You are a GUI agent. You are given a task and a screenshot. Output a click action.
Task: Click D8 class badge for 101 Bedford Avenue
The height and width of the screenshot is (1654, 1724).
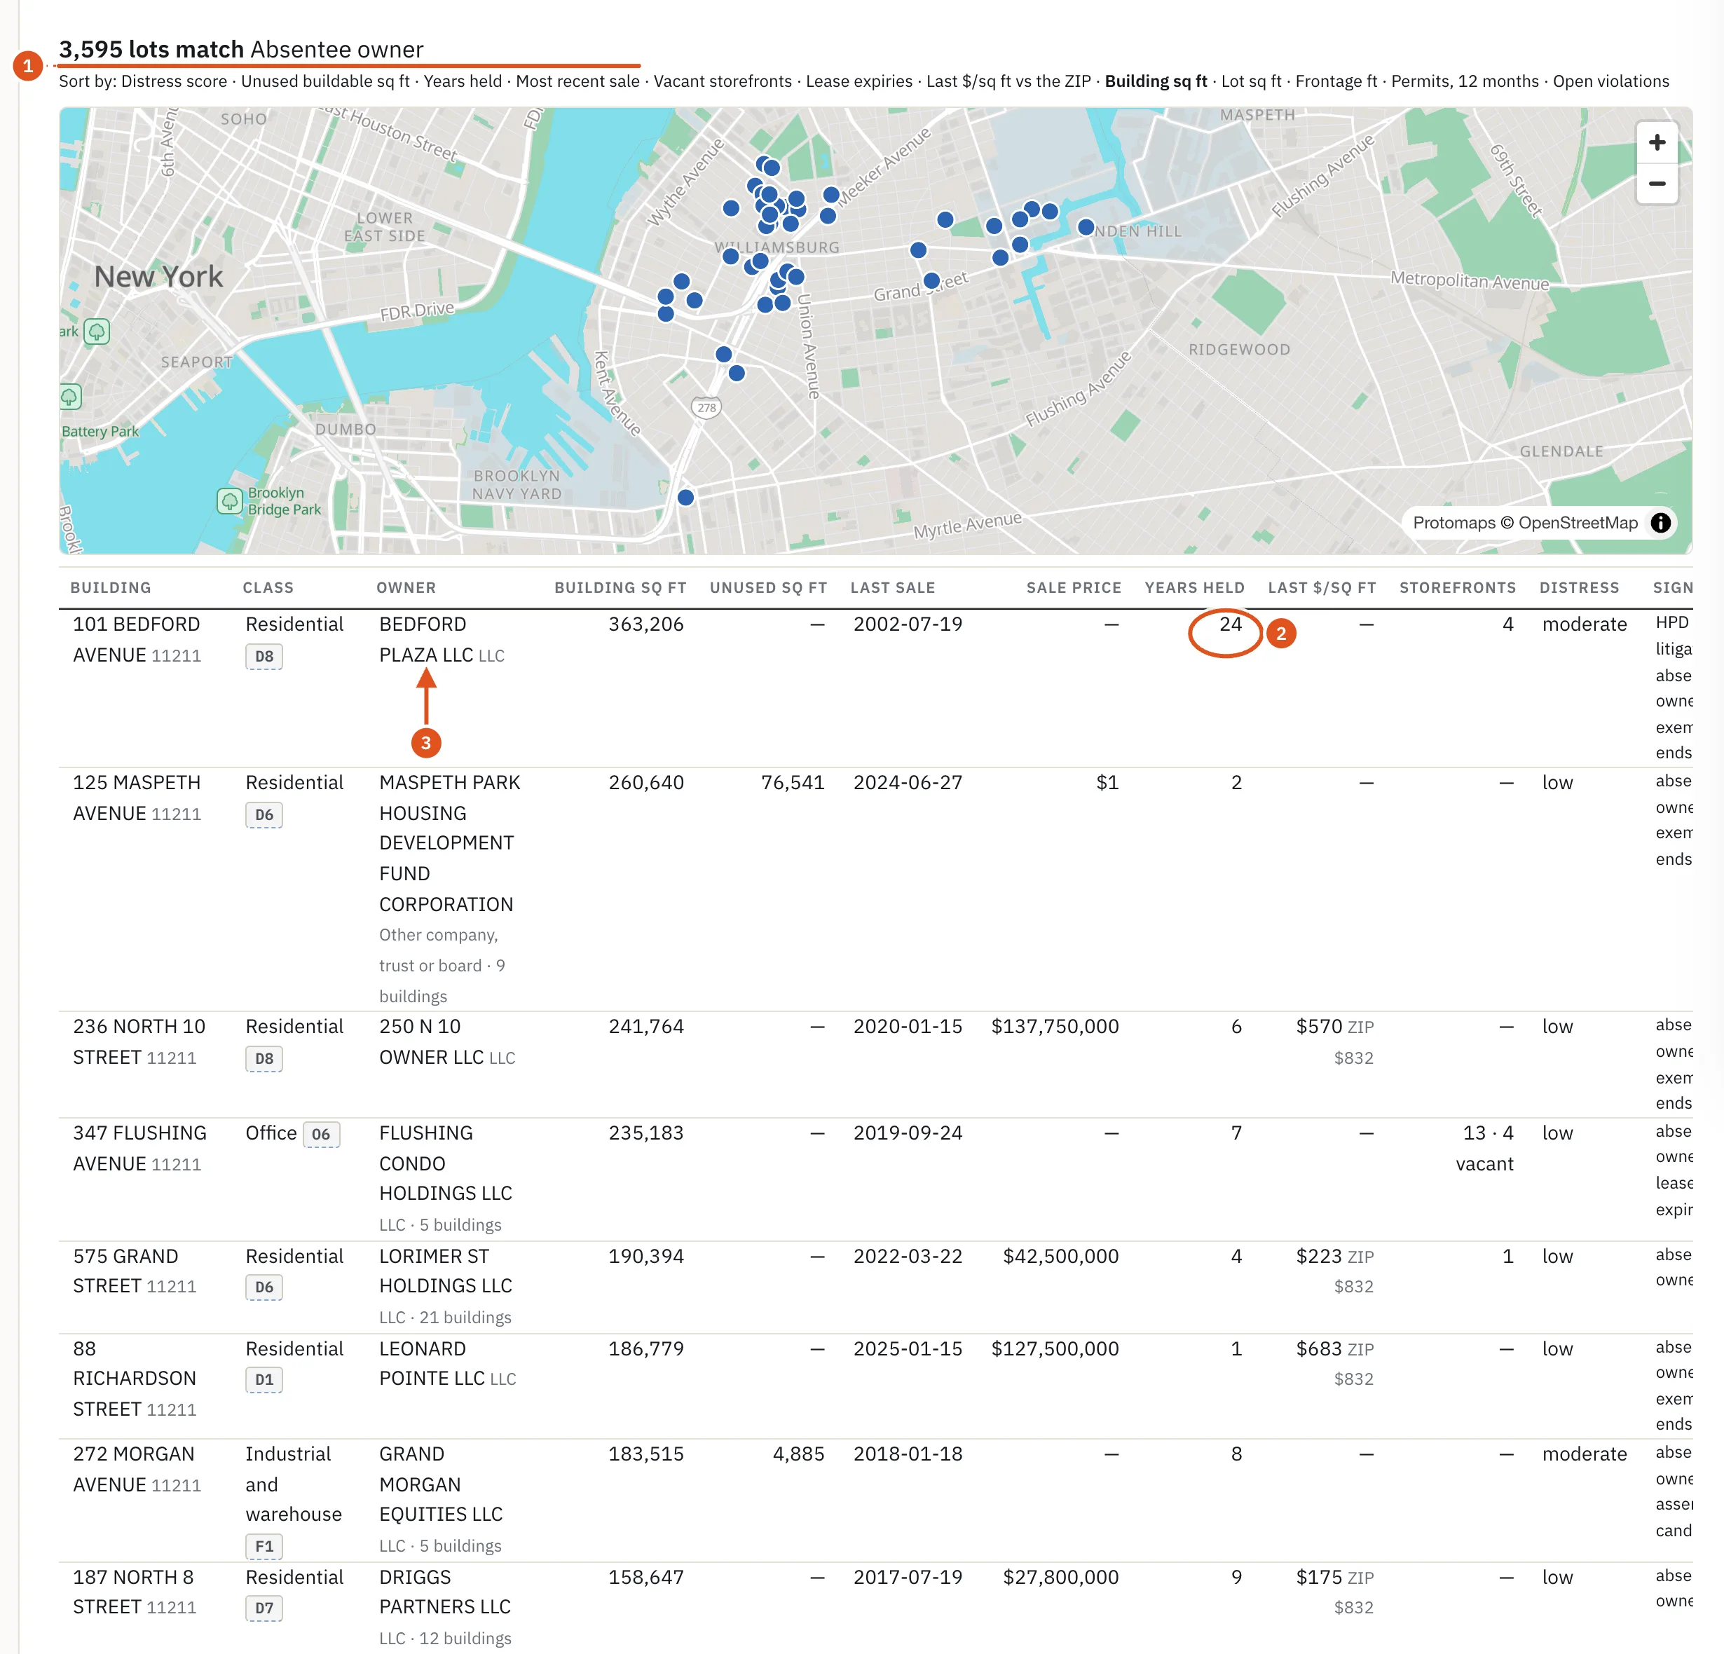tap(264, 656)
